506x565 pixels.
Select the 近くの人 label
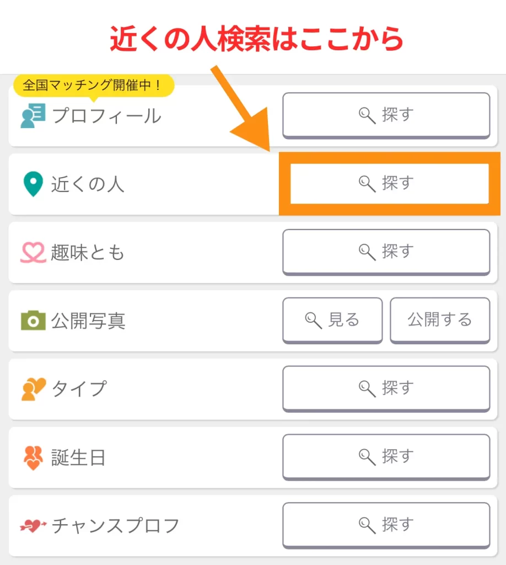tap(88, 184)
